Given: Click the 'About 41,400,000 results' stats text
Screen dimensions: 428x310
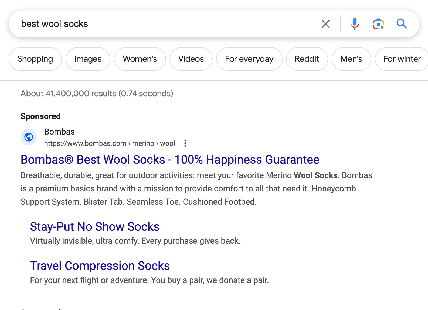Looking at the screenshot, I should pyautogui.click(x=97, y=94).
